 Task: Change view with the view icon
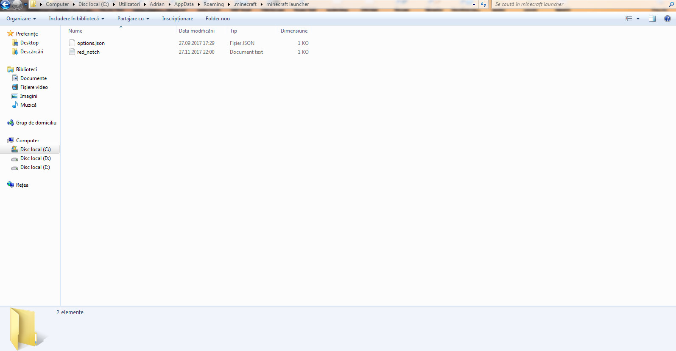629,19
